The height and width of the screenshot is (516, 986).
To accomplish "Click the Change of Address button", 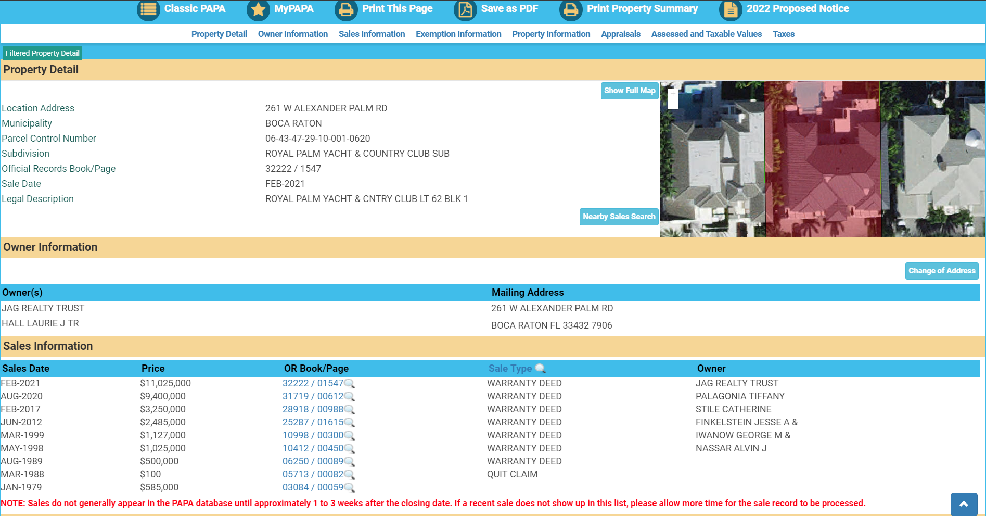I will pos(942,271).
